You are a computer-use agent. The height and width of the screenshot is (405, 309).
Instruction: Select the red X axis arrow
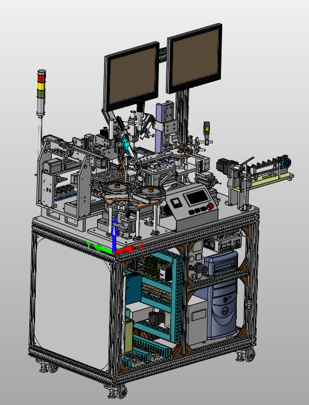(x=125, y=250)
